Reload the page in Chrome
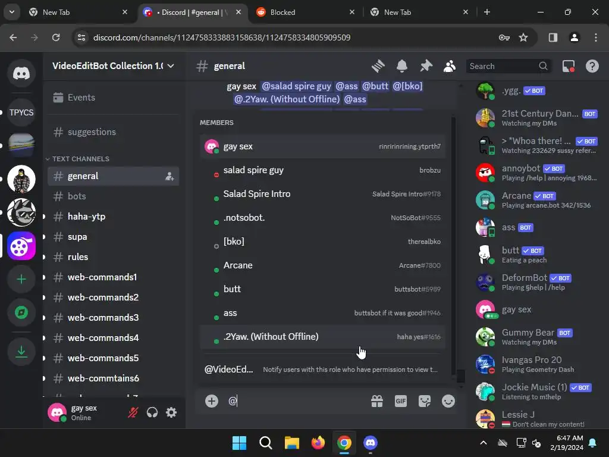609x457 pixels. click(56, 37)
